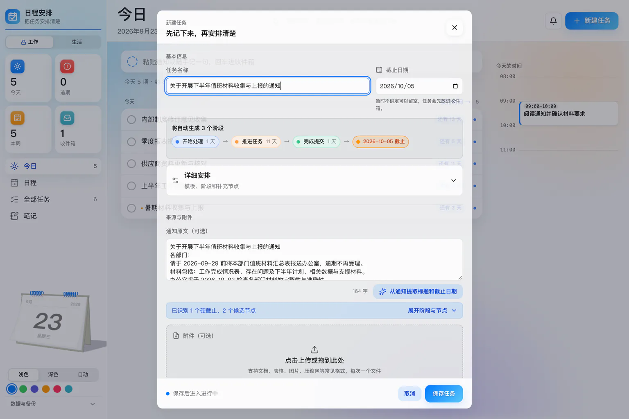Expand the 详细安排 section

coord(314,180)
